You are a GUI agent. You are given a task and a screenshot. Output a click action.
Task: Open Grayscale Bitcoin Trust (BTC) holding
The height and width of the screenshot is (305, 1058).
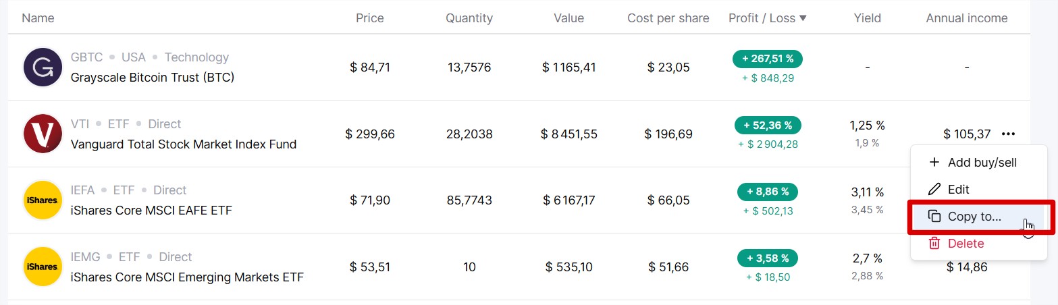point(153,78)
